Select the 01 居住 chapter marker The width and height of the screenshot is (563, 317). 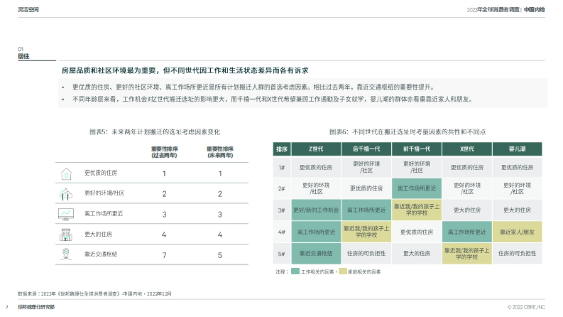click(x=23, y=52)
